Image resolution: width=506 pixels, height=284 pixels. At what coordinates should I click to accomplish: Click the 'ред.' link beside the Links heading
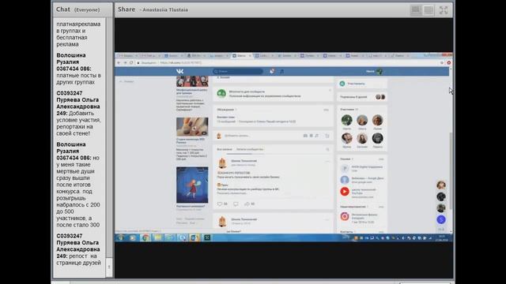click(381, 159)
